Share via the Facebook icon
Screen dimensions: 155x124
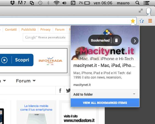[60, 90]
